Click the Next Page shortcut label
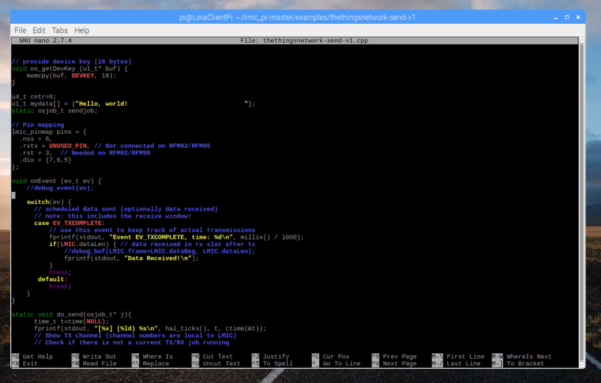This screenshot has width=601, height=383. 400,364
